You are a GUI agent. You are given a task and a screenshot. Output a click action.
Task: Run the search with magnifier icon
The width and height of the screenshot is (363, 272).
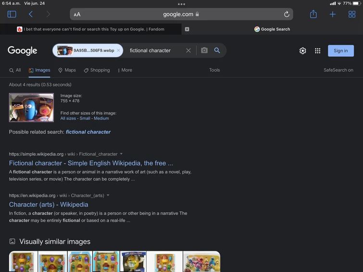coord(217,50)
